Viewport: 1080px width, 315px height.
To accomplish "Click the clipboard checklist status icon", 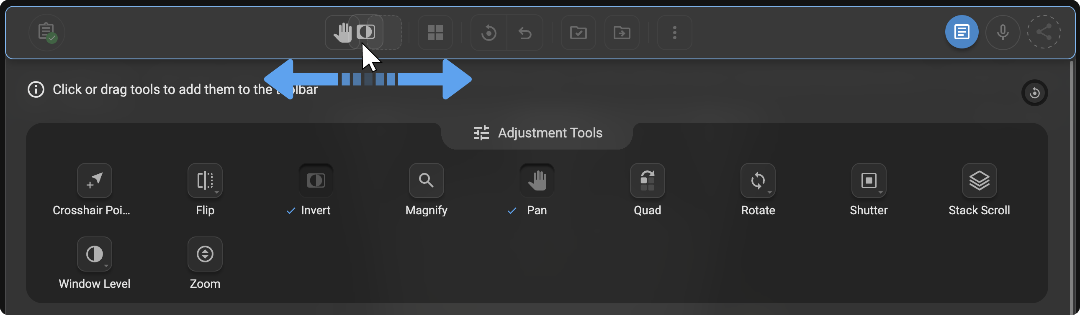I will point(46,32).
